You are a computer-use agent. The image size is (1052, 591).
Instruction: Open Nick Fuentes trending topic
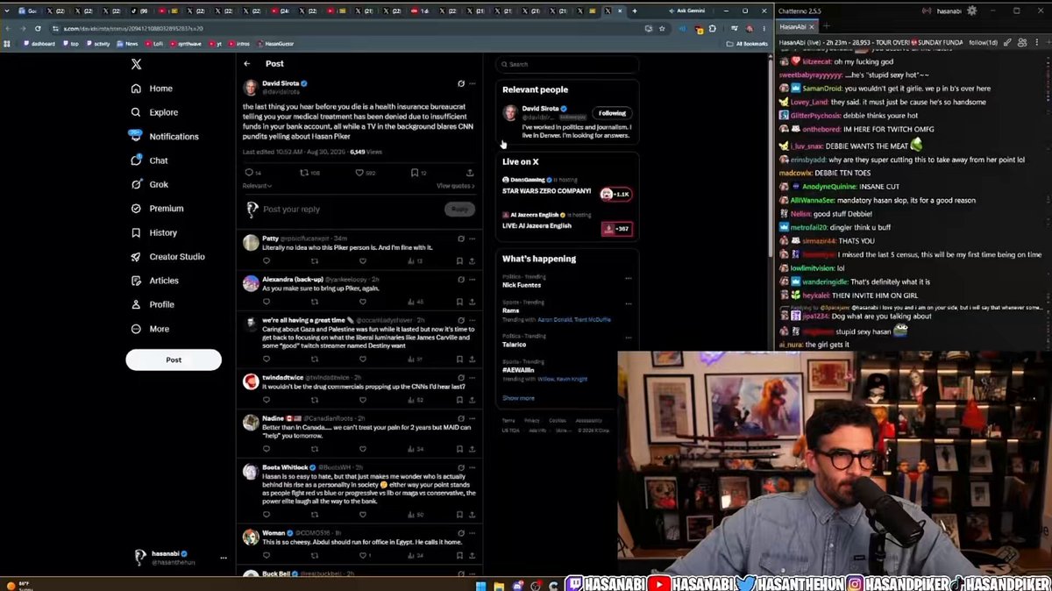[x=521, y=285]
